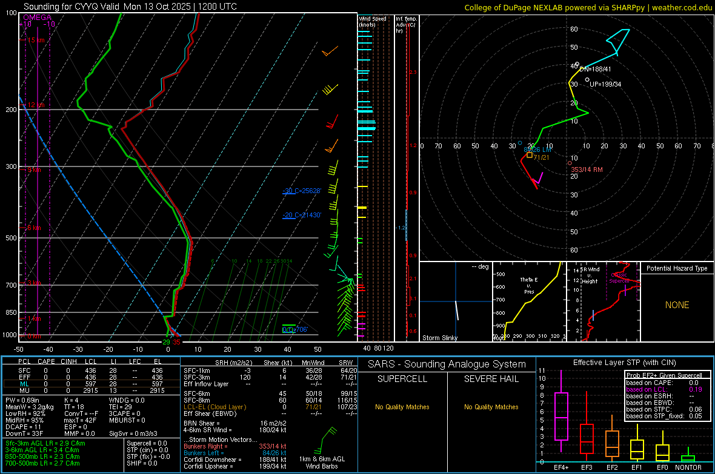Click the blue Bunkers Left = 84/26 kt row

coord(235,453)
